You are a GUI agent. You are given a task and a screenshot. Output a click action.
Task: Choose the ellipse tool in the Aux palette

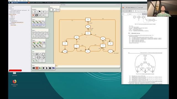point(55,10)
